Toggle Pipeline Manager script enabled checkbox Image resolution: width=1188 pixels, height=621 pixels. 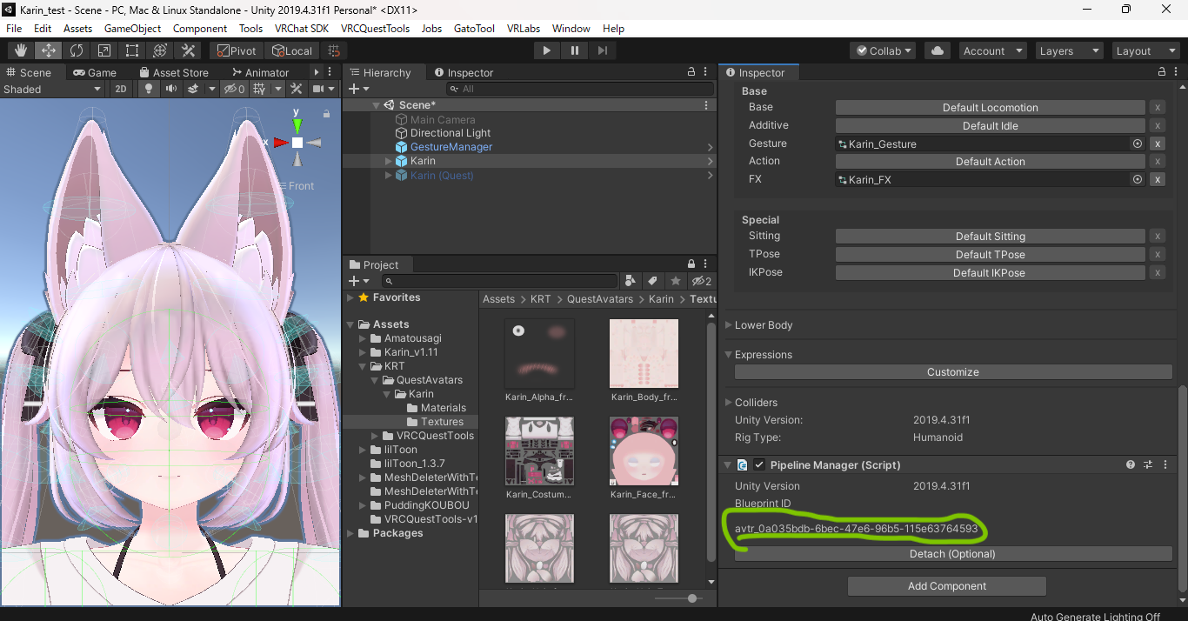pos(759,465)
